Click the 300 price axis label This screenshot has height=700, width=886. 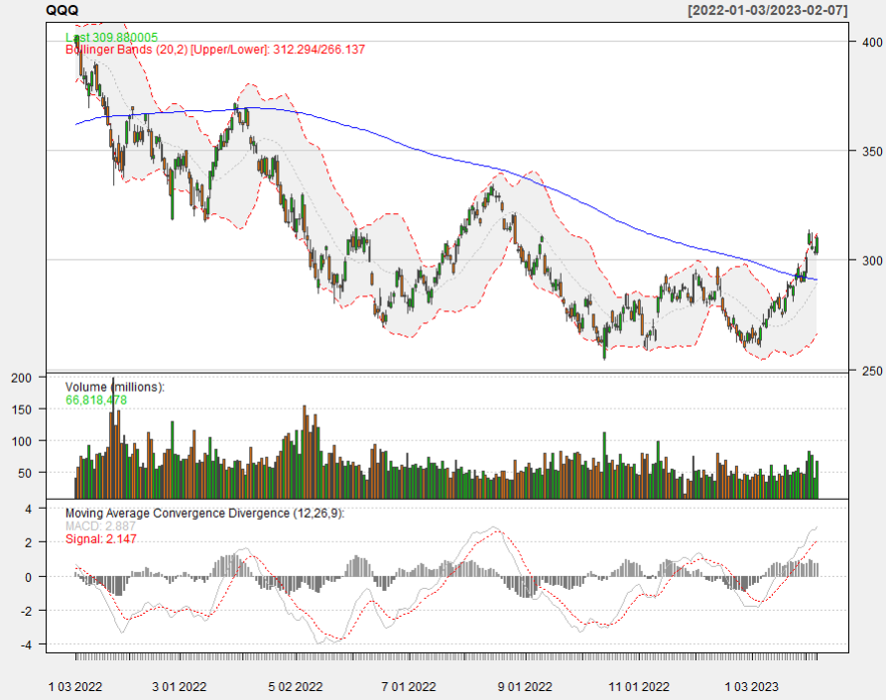[872, 260]
